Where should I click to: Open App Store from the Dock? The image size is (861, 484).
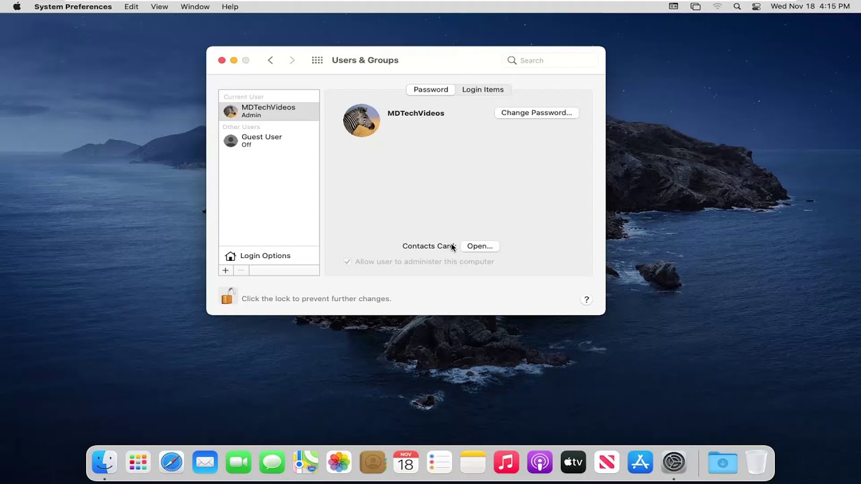tap(640, 462)
